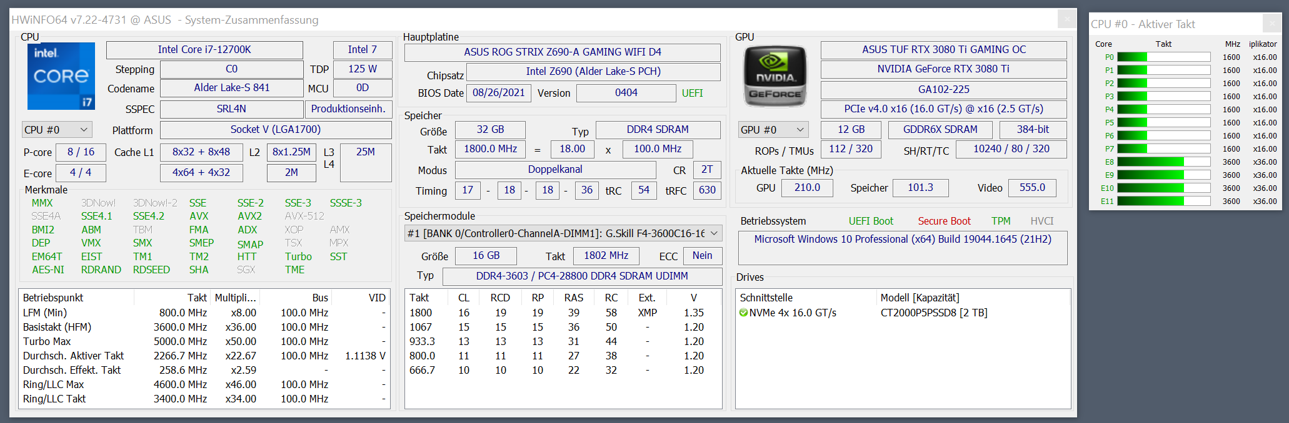Screen dimensions: 1289x423
Task: Click the Video clock 555.0 field
Action: coord(1032,188)
